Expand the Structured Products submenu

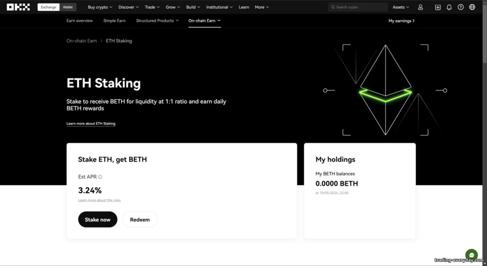coord(157,21)
